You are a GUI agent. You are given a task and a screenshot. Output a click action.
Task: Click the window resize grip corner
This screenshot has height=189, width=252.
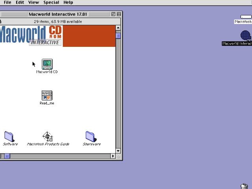[x=119, y=156]
